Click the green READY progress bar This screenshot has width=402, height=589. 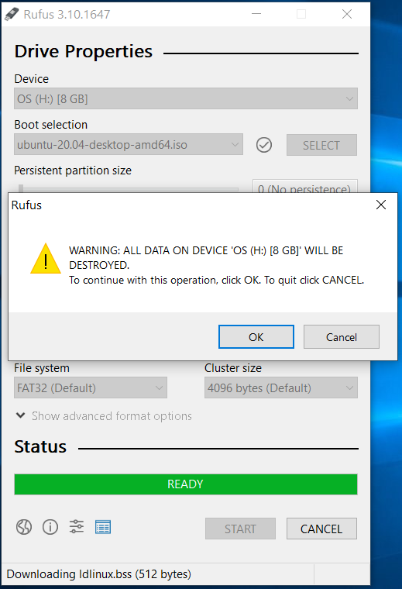(186, 484)
